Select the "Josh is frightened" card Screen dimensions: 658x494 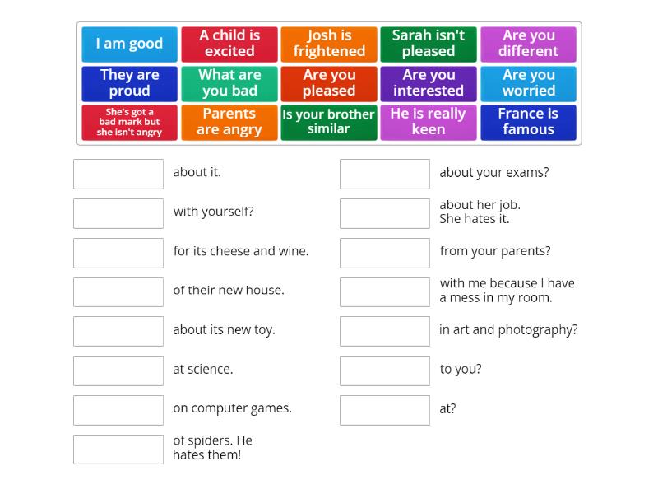(328, 44)
